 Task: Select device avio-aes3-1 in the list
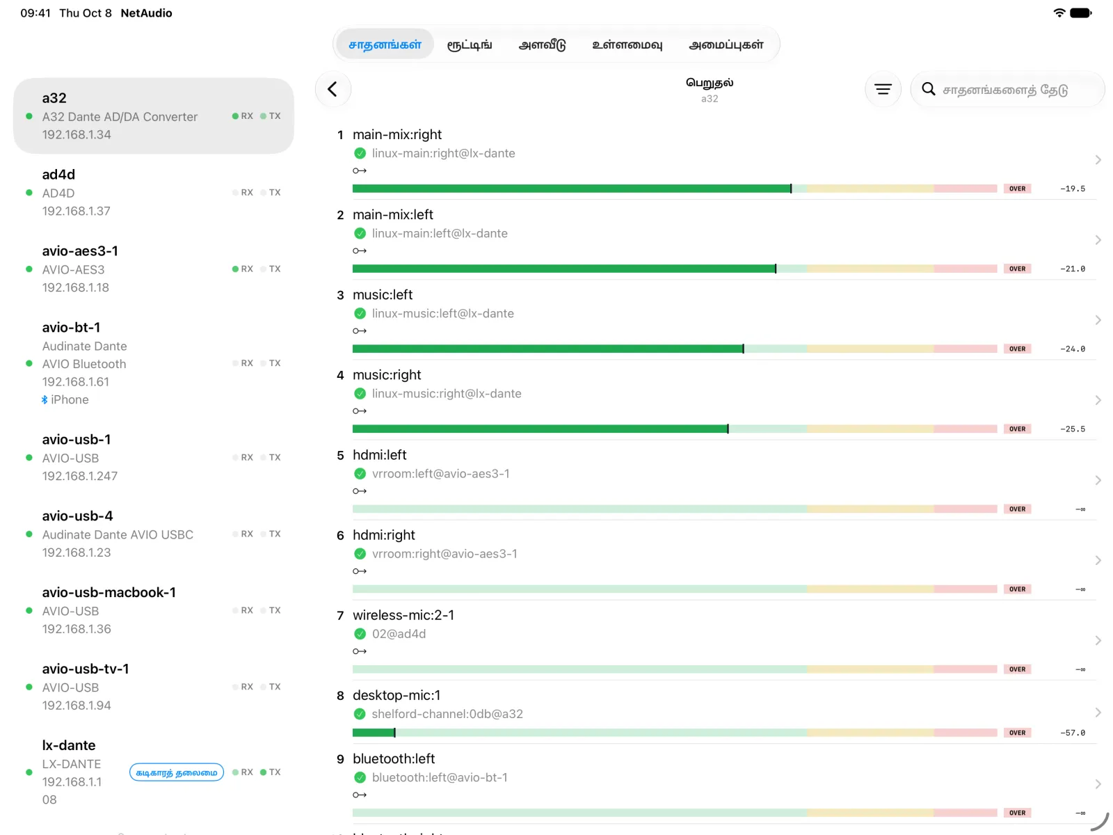[x=154, y=269]
